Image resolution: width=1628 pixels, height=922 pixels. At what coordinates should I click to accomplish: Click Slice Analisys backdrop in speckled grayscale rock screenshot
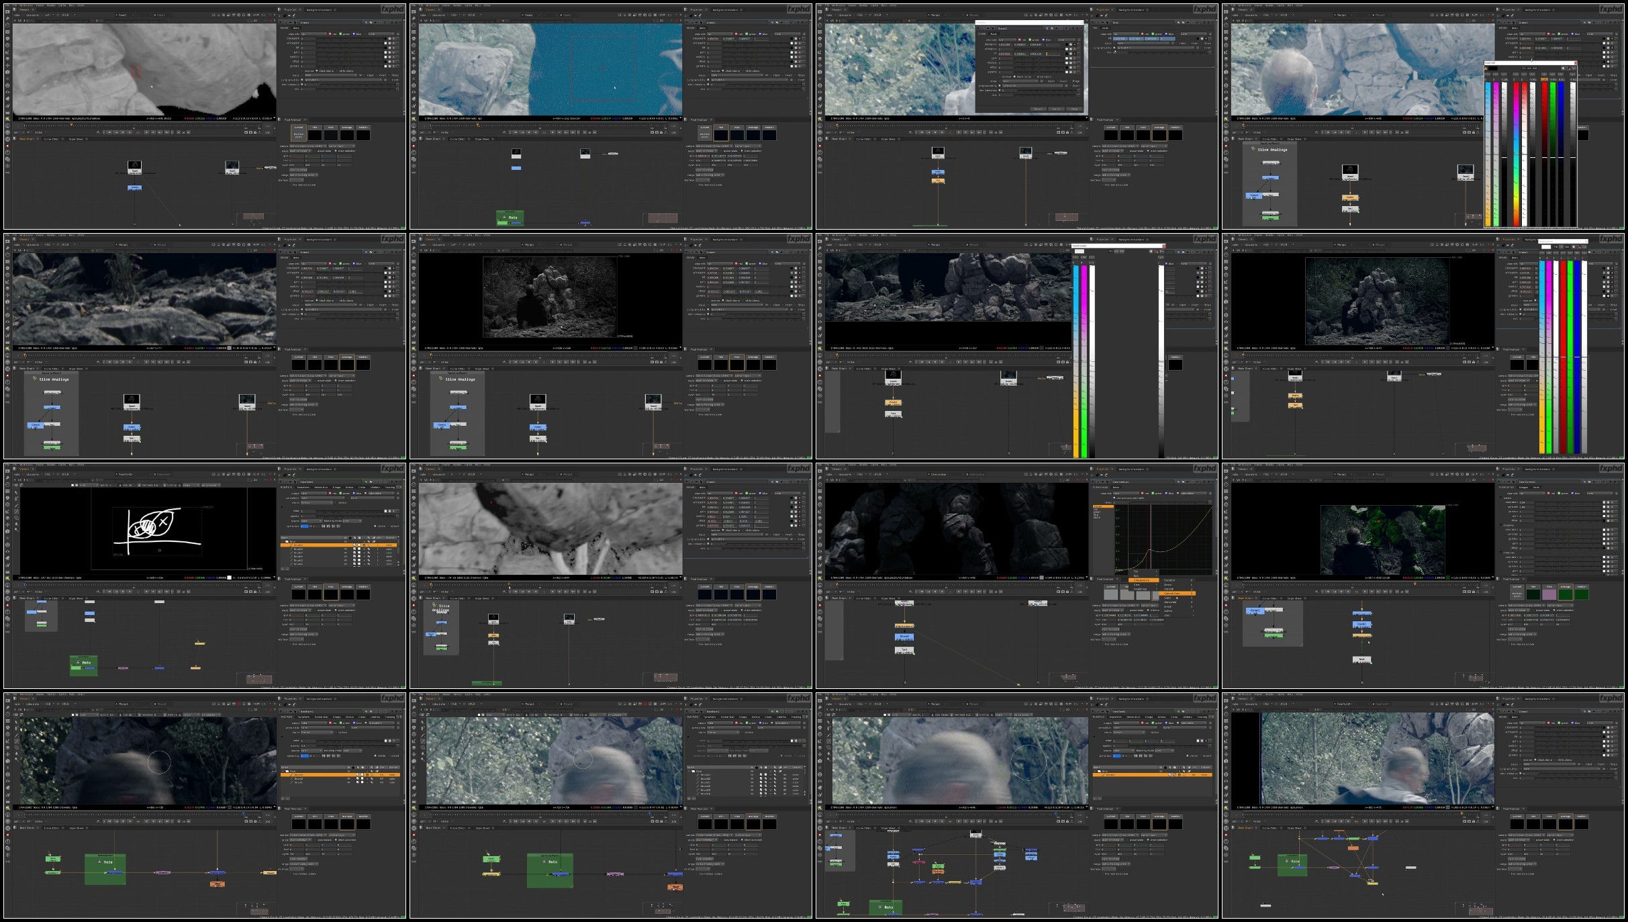441,628
